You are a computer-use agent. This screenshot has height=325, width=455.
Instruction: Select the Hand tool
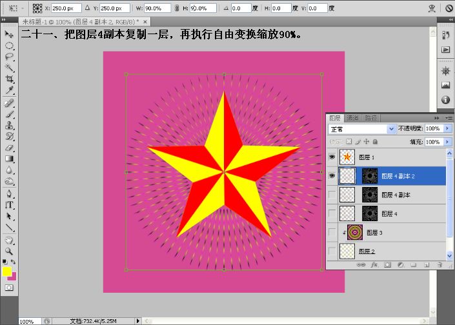pyautogui.click(x=9, y=240)
